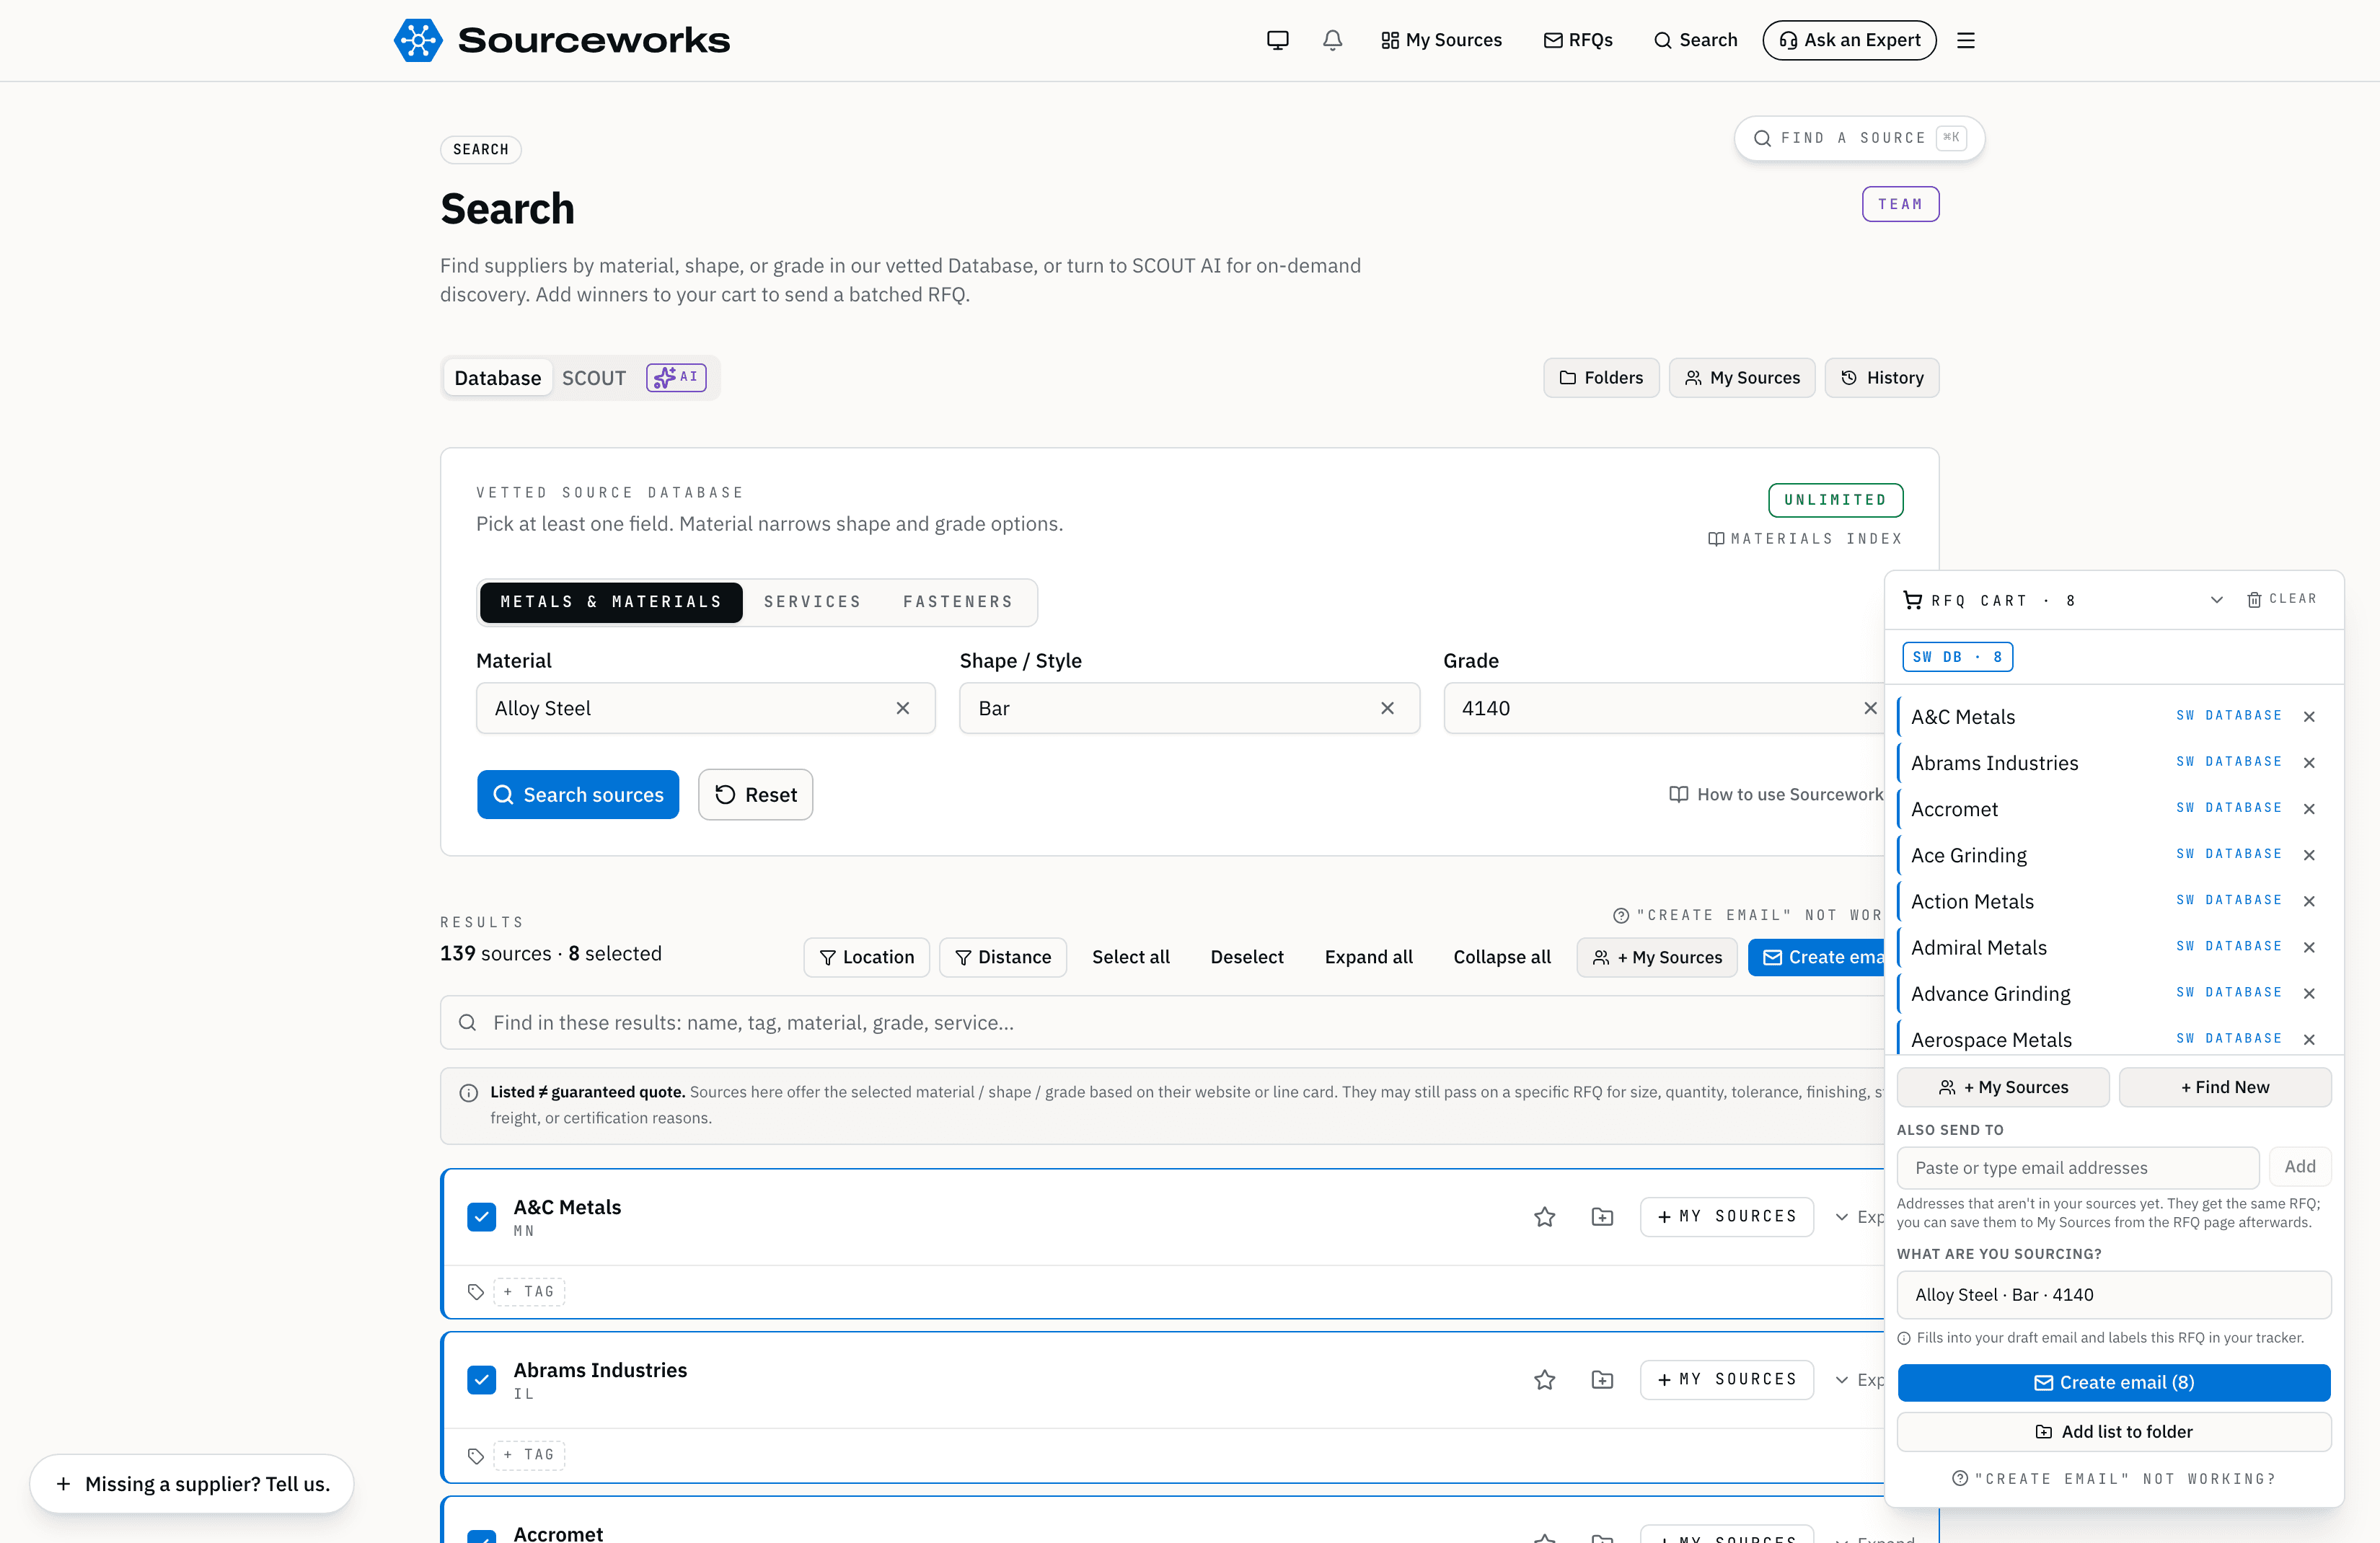The width and height of the screenshot is (2380, 1543).
Task: Switch to the Services tab
Action: click(x=812, y=602)
